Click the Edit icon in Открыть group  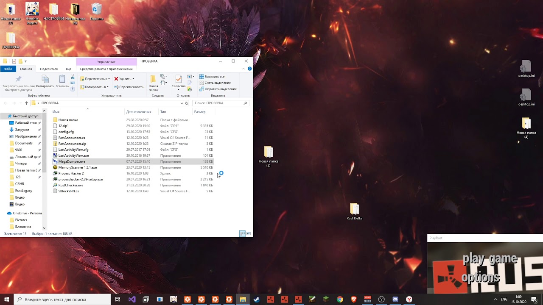[190, 83]
